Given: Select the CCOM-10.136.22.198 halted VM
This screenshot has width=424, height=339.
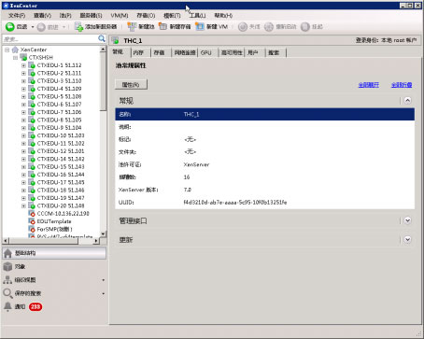Looking at the screenshot, I should (x=63, y=214).
